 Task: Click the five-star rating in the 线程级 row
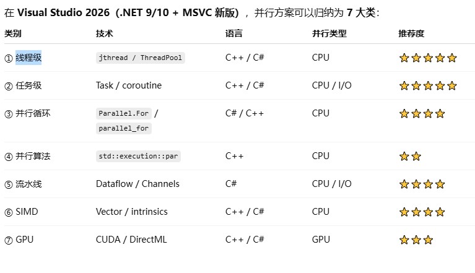(428, 58)
